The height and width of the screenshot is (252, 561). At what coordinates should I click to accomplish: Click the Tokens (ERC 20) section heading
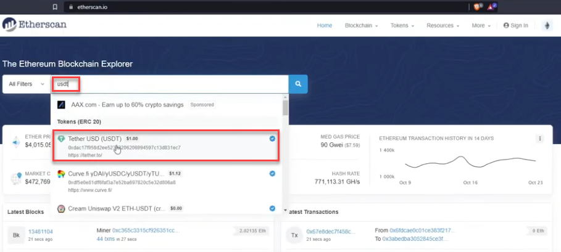click(x=79, y=122)
